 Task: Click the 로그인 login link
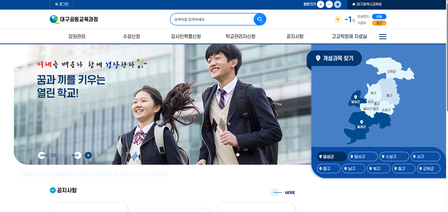click(x=61, y=4)
